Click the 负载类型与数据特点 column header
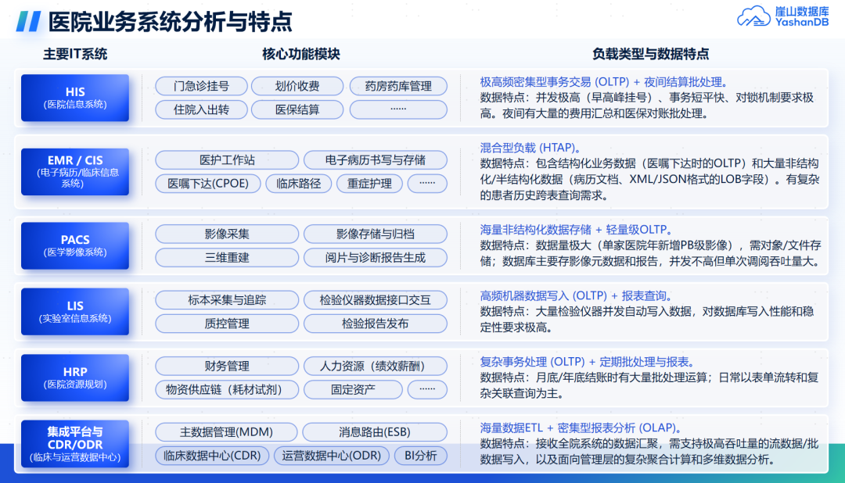Image resolution: width=845 pixels, height=483 pixels. pos(650,54)
